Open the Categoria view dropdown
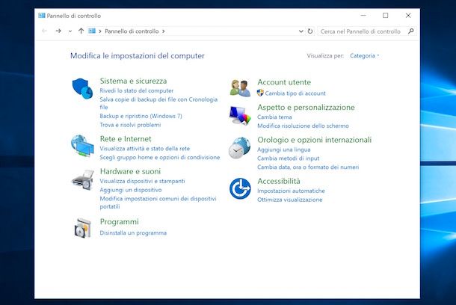The width and height of the screenshot is (456, 305). pyautogui.click(x=364, y=55)
